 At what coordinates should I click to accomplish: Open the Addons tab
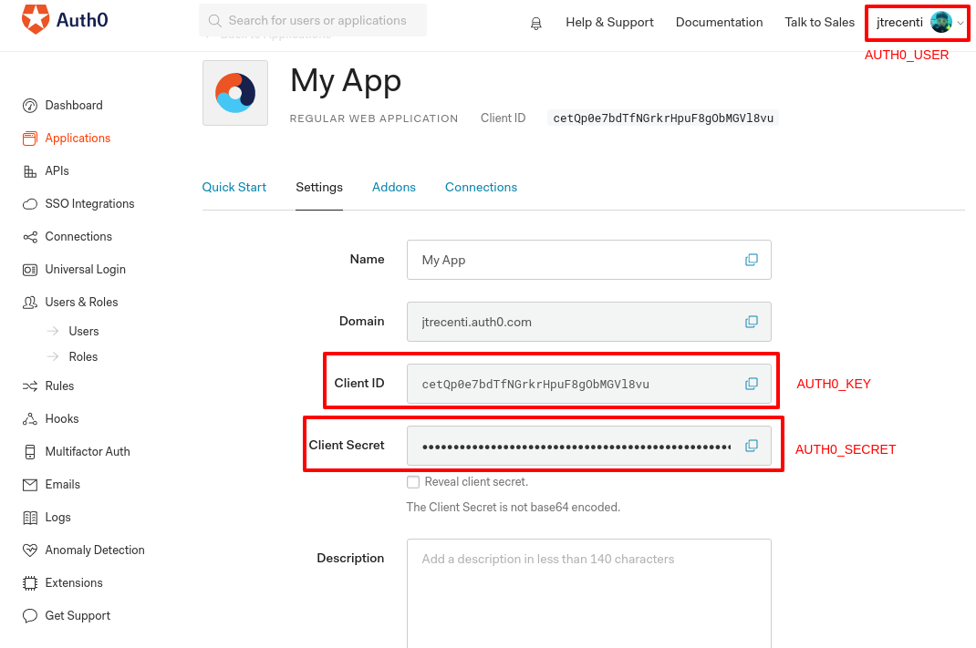click(393, 187)
